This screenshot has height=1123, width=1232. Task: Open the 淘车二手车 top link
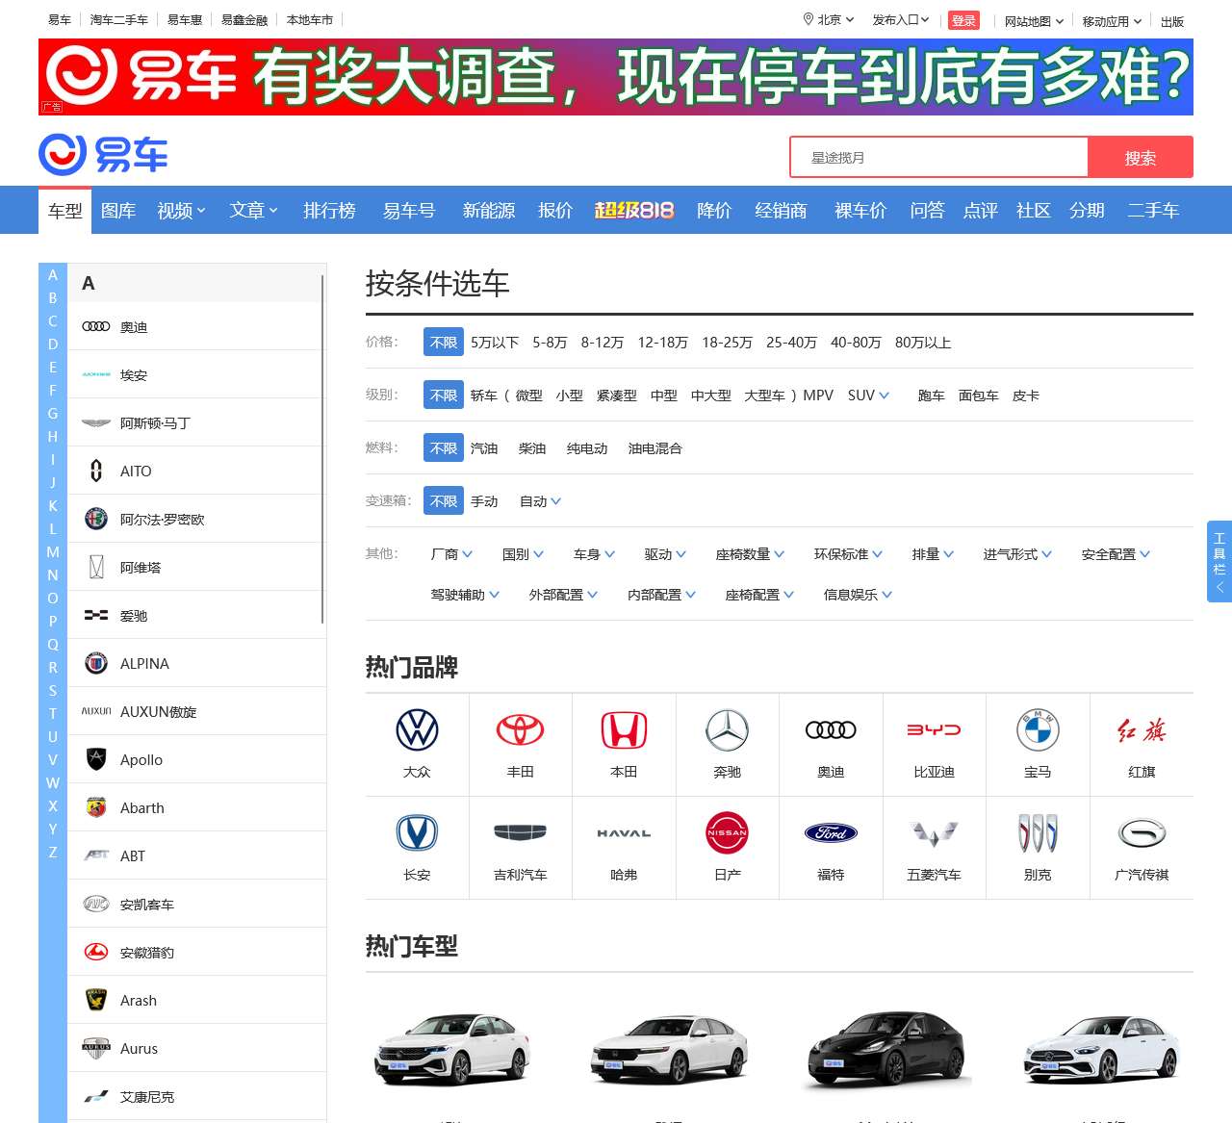click(x=119, y=19)
